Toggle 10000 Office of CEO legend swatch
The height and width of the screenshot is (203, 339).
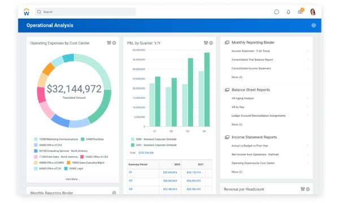click(82, 157)
